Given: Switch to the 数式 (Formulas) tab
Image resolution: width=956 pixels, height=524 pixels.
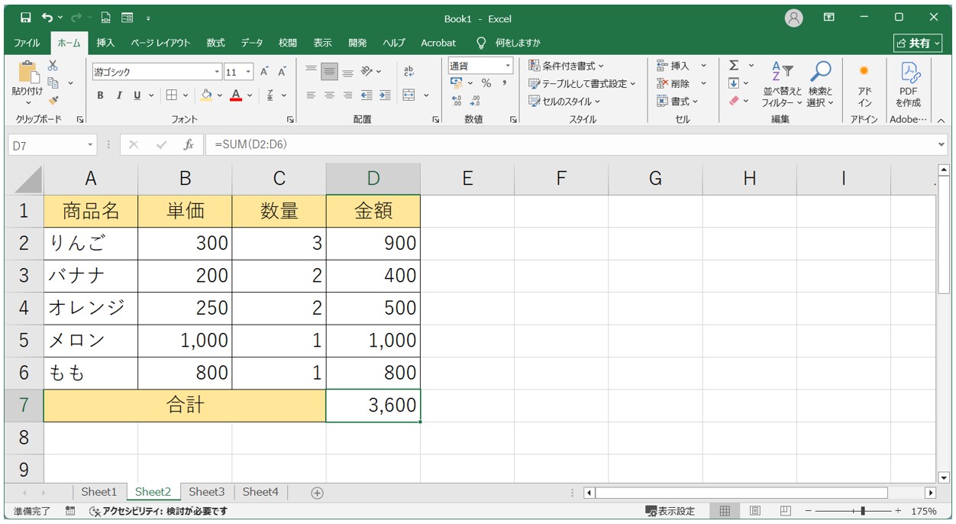Looking at the screenshot, I should pos(215,43).
